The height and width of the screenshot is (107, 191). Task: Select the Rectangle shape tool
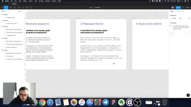coord(15,7)
